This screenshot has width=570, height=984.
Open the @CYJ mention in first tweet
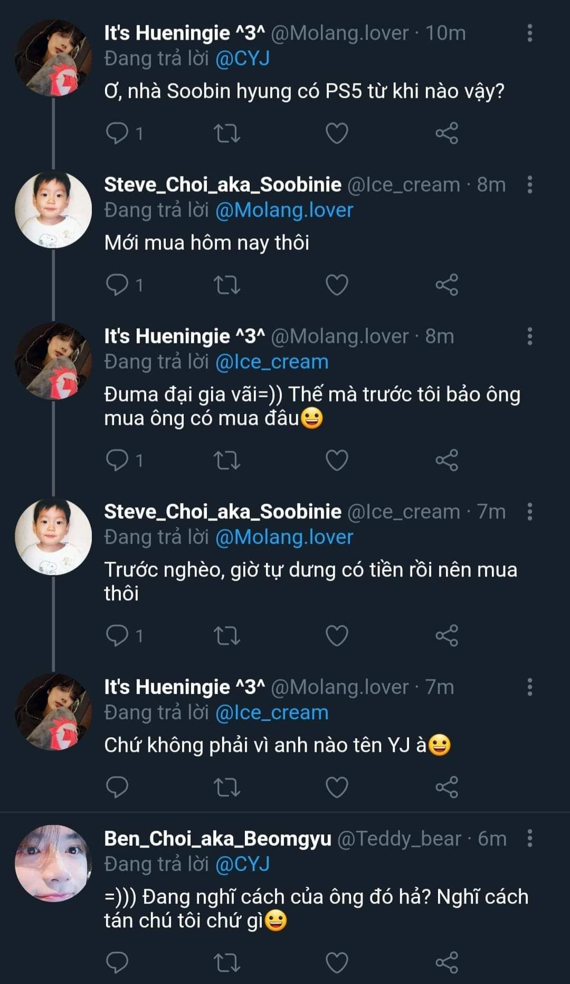242,59
